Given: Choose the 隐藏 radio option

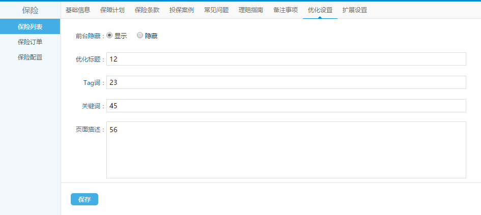Looking at the screenshot, I should [x=140, y=36].
